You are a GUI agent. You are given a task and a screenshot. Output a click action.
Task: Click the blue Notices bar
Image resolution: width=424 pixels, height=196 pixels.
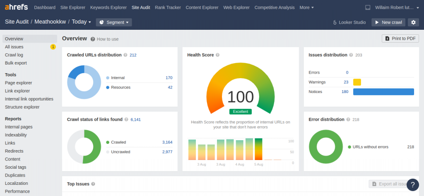(x=383, y=92)
